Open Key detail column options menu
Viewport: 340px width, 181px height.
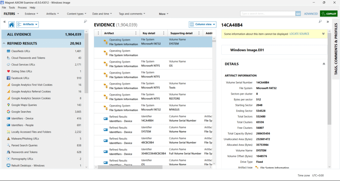[x=164, y=33]
